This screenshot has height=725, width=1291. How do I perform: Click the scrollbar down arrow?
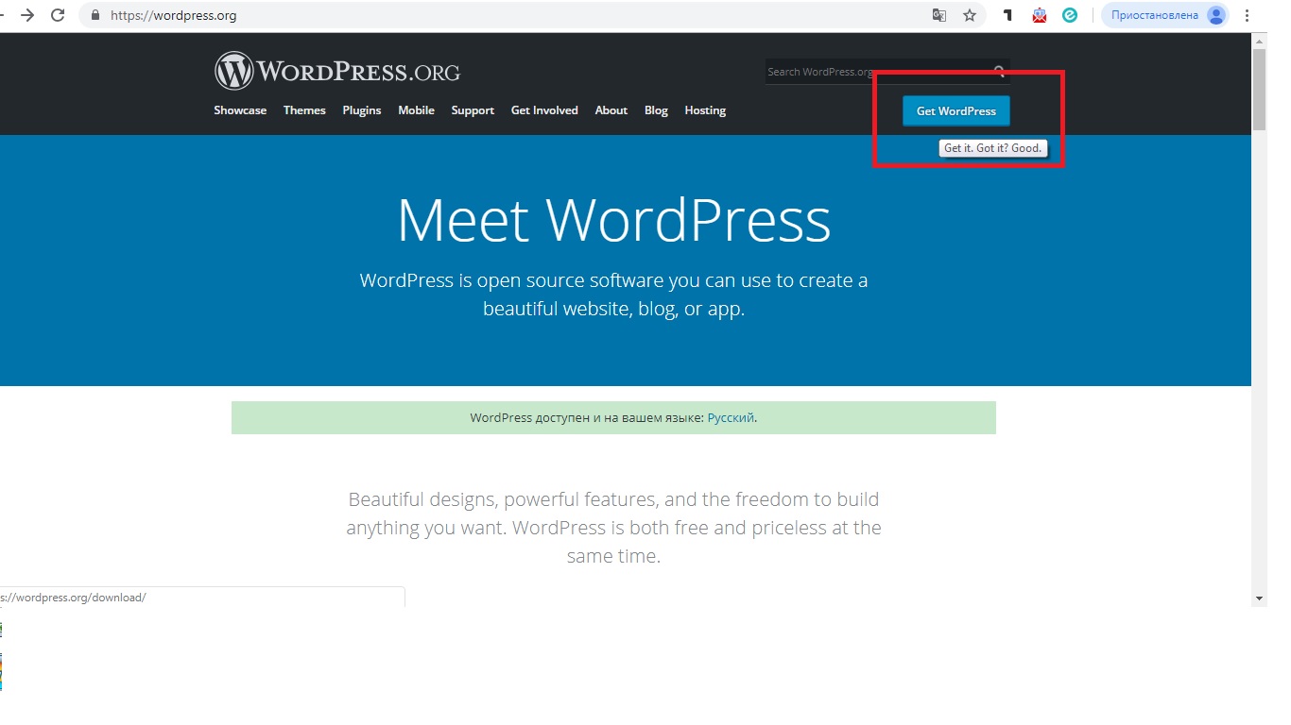pyautogui.click(x=1259, y=599)
